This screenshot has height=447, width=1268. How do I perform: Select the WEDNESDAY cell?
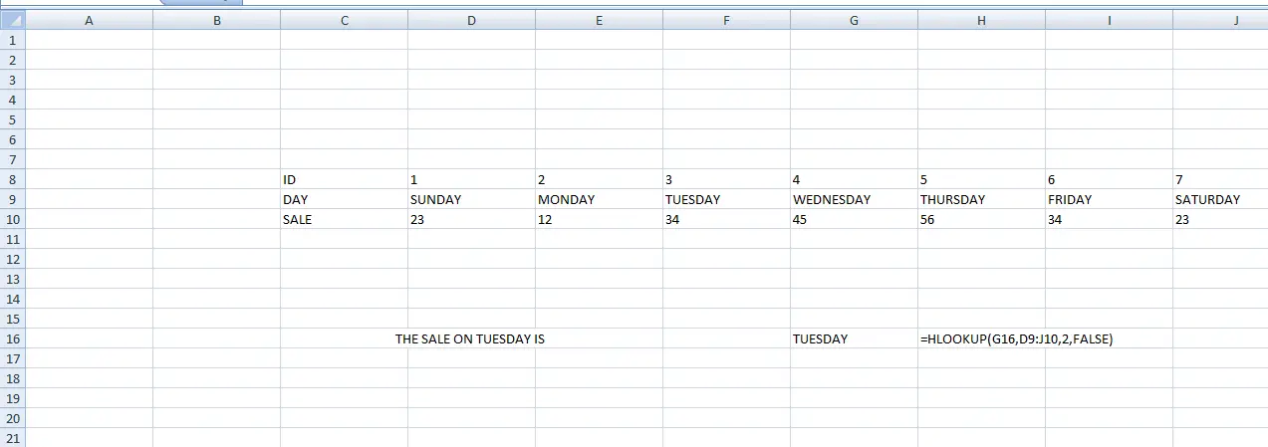[x=855, y=199]
